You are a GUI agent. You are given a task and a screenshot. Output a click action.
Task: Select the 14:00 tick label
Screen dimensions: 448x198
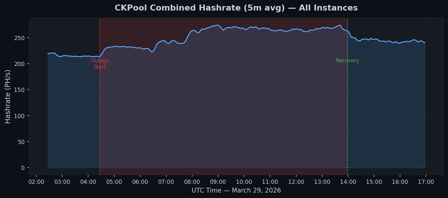pyautogui.click(x=348, y=182)
